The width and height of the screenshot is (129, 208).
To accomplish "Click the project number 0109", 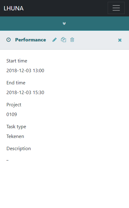I will [x=12, y=114].
